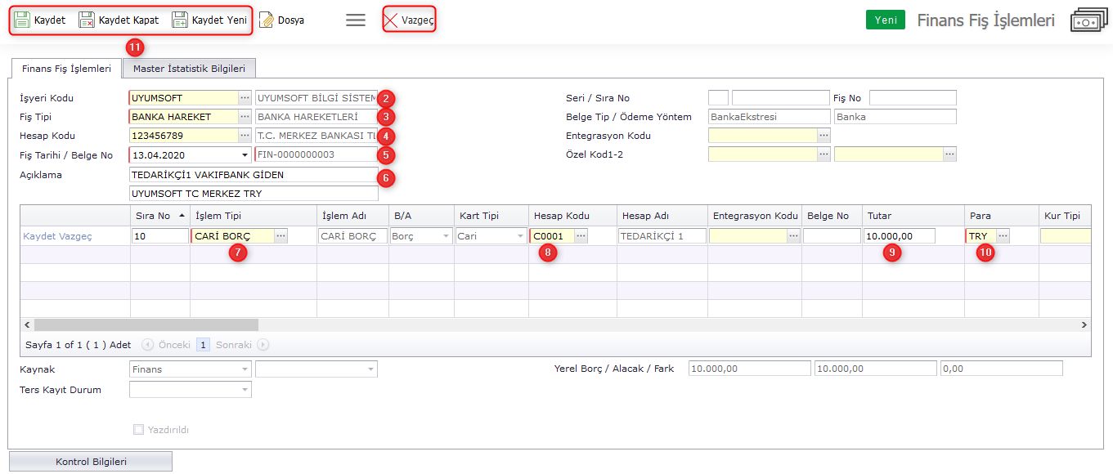Open lookup button beside Fiş Tipi
1113x474 pixels.
pos(245,117)
